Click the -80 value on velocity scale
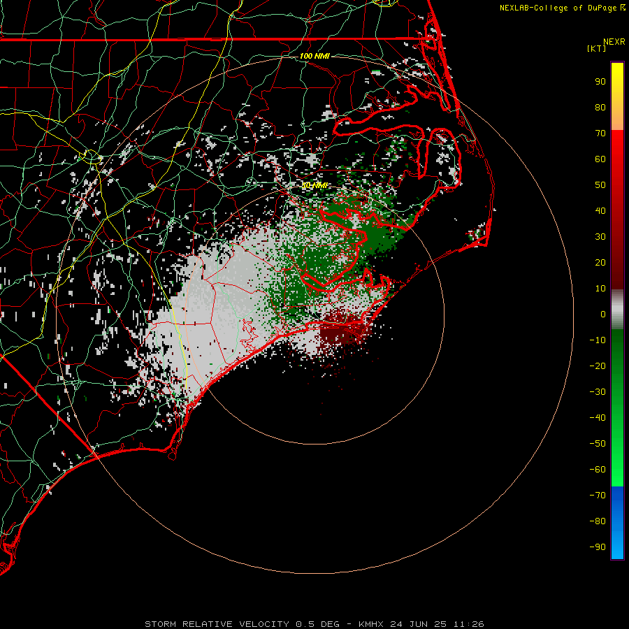Screen dimensions: 629x629 point(598,521)
